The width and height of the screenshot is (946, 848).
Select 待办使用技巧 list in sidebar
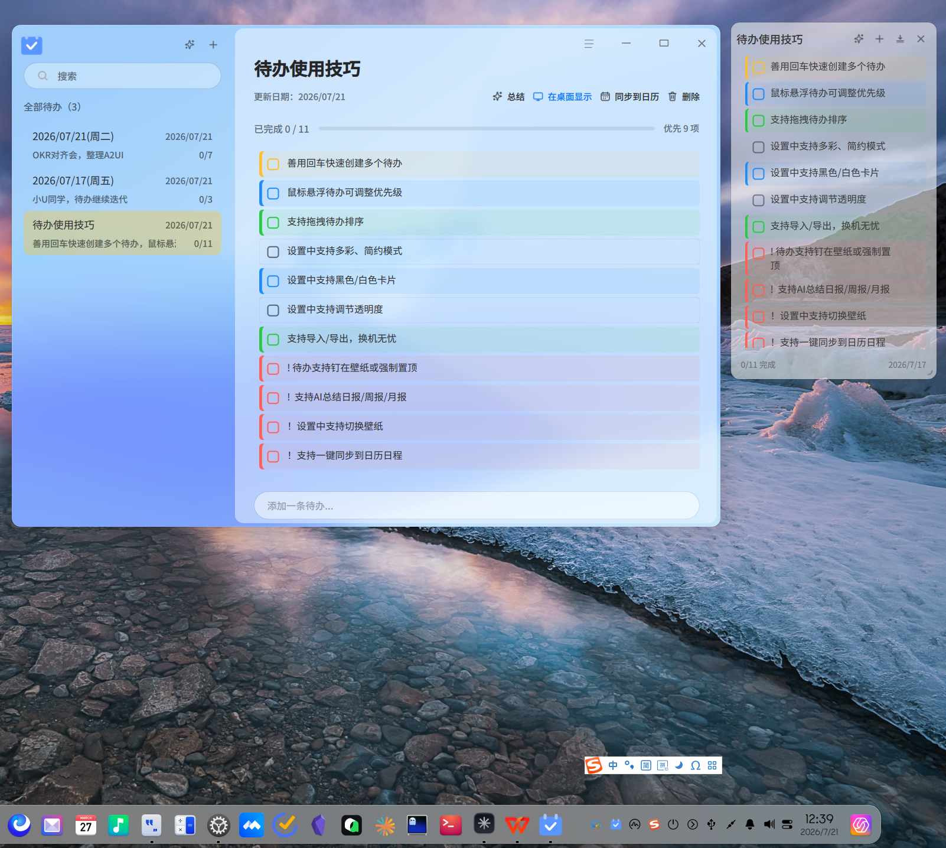click(122, 233)
